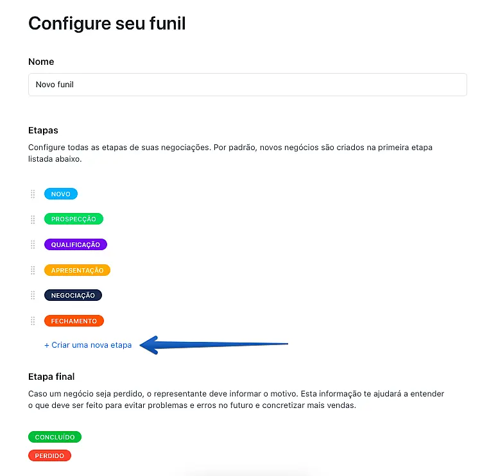This screenshot has height=476, width=498.
Task: Click the drag handle beside NEGOCIAÇÃO stage
Action: tap(33, 295)
